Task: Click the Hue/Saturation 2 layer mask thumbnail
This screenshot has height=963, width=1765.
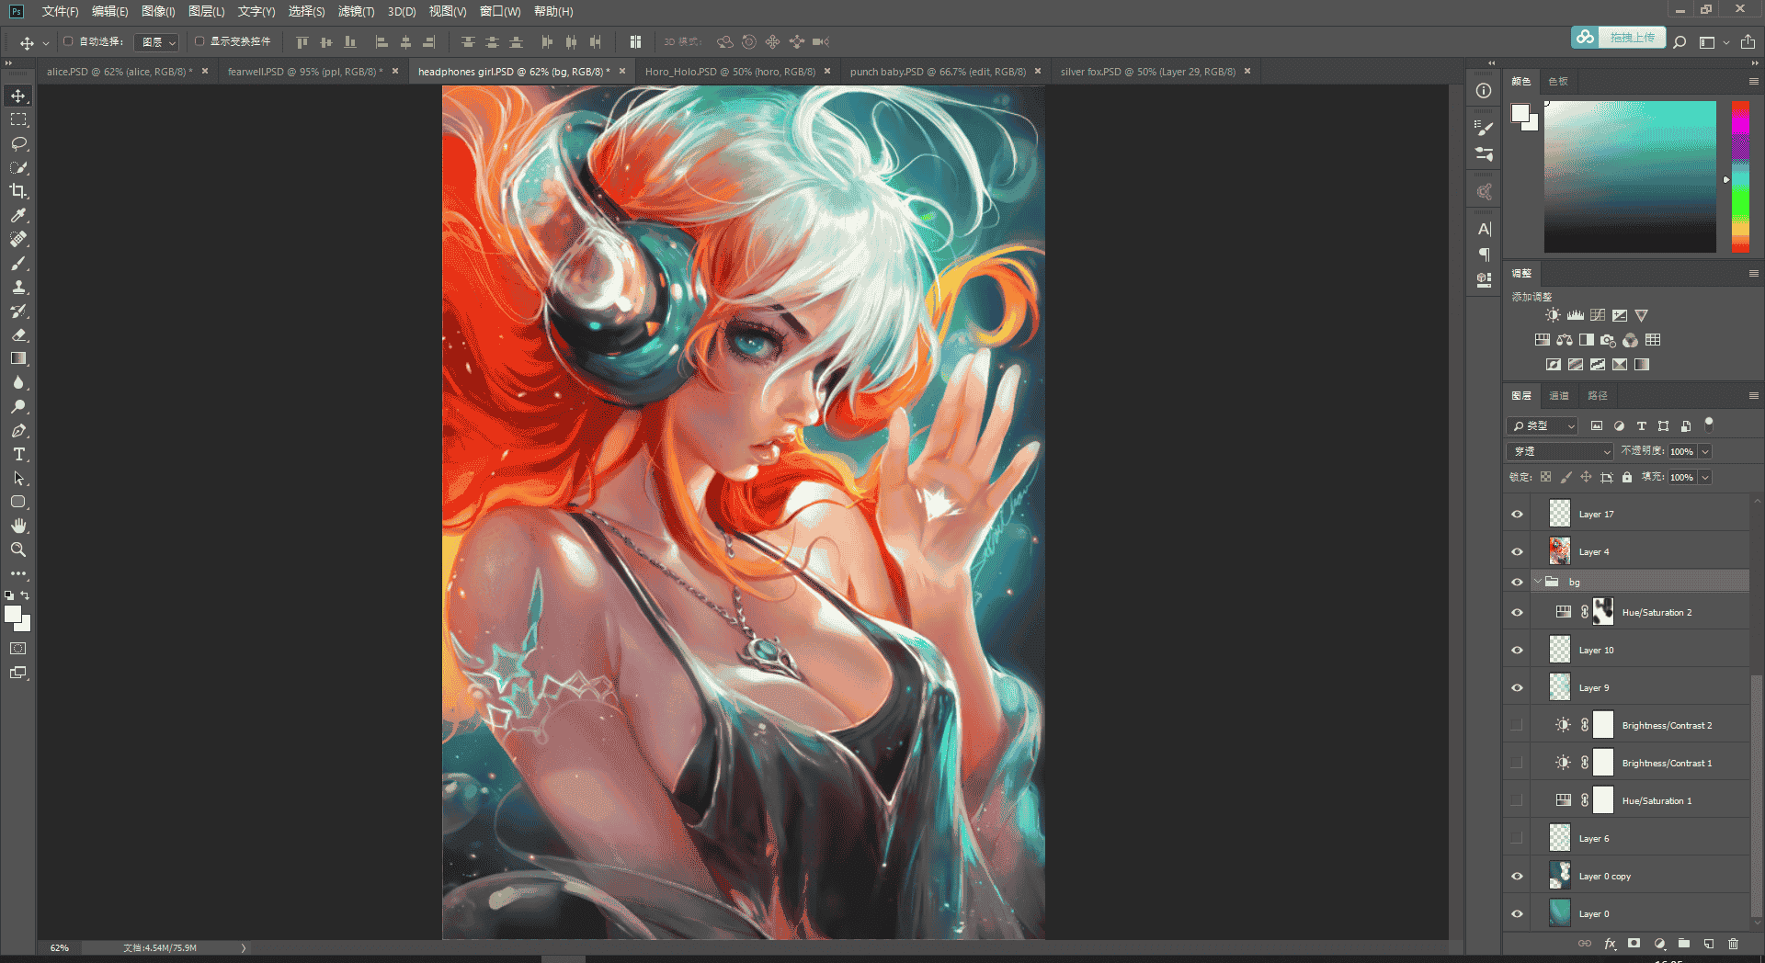Action: 1603,612
